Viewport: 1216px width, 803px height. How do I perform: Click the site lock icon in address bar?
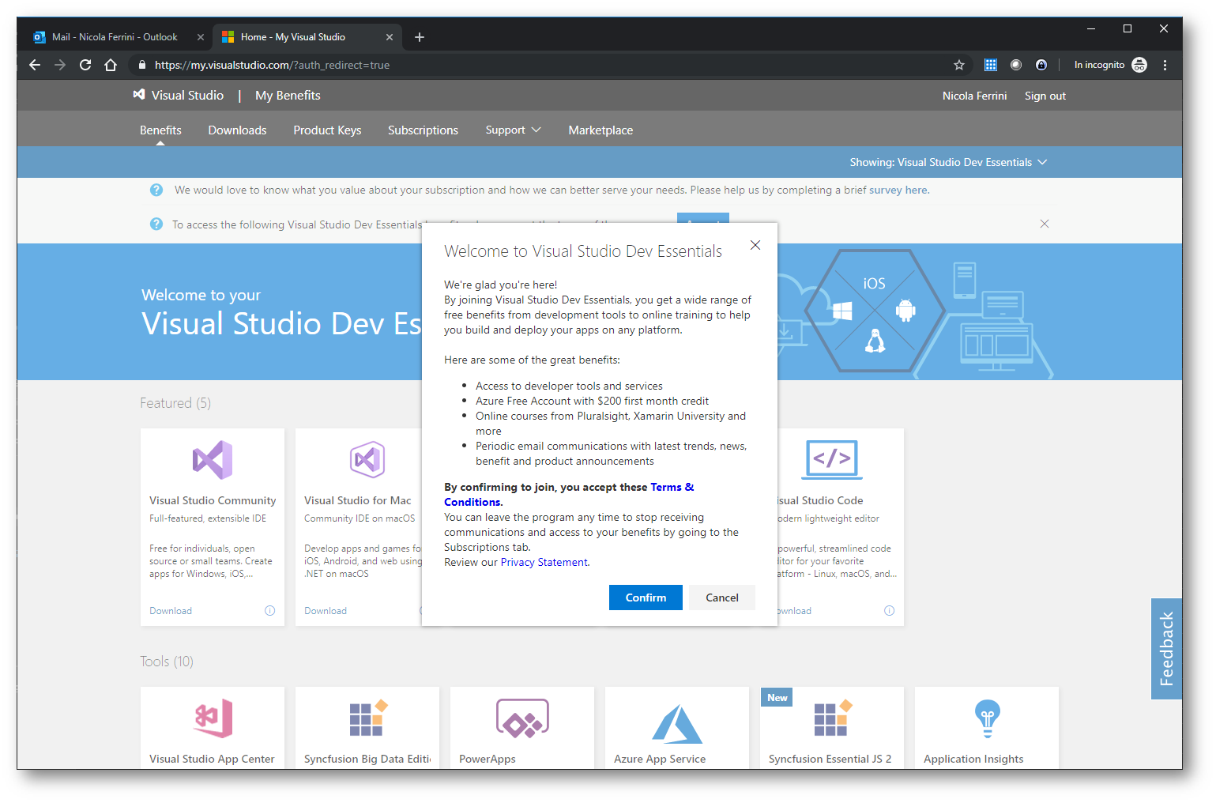(142, 65)
